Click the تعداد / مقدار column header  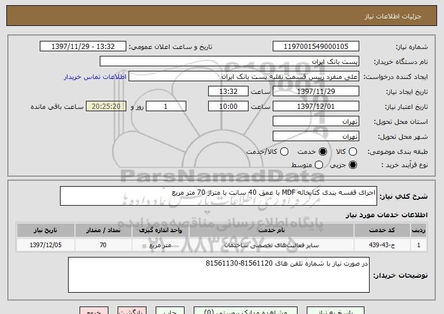pyautogui.click(x=103, y=230)
